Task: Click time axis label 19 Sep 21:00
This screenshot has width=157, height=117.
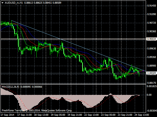Action: (x=75, y=115)
